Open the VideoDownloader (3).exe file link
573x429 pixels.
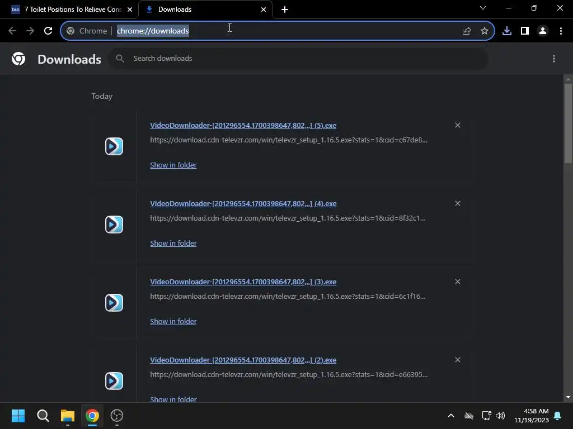243,282
